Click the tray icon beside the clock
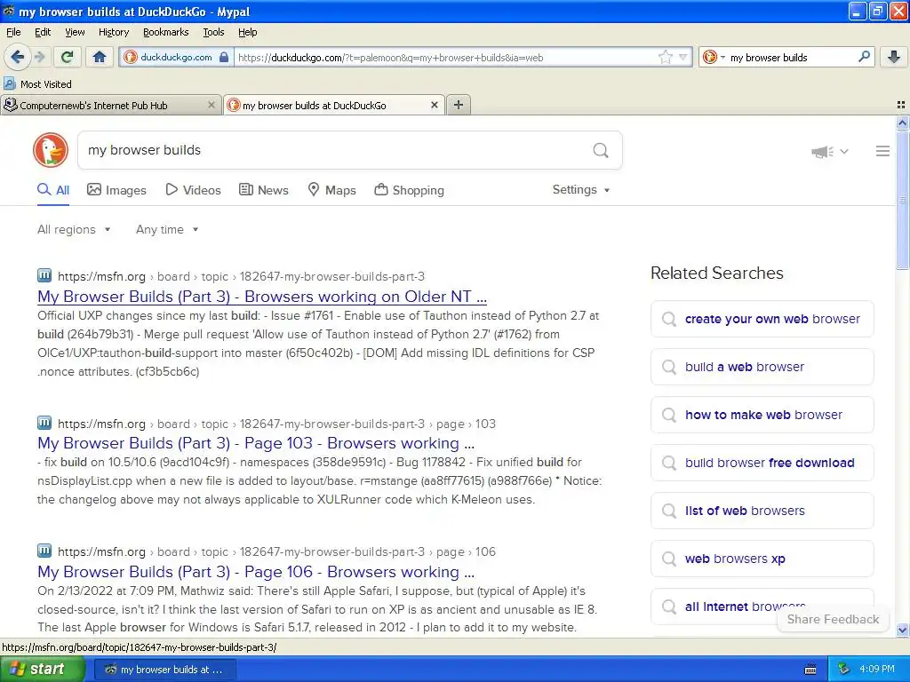The width and height of the screenshot is (910, 682). tap(843, 670)
